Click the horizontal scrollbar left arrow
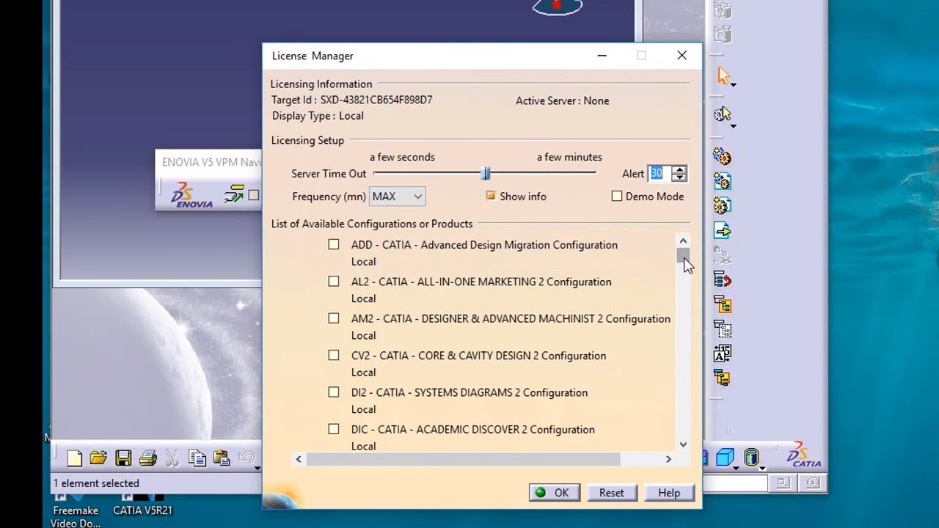939x528 pixels. point(299,459)
